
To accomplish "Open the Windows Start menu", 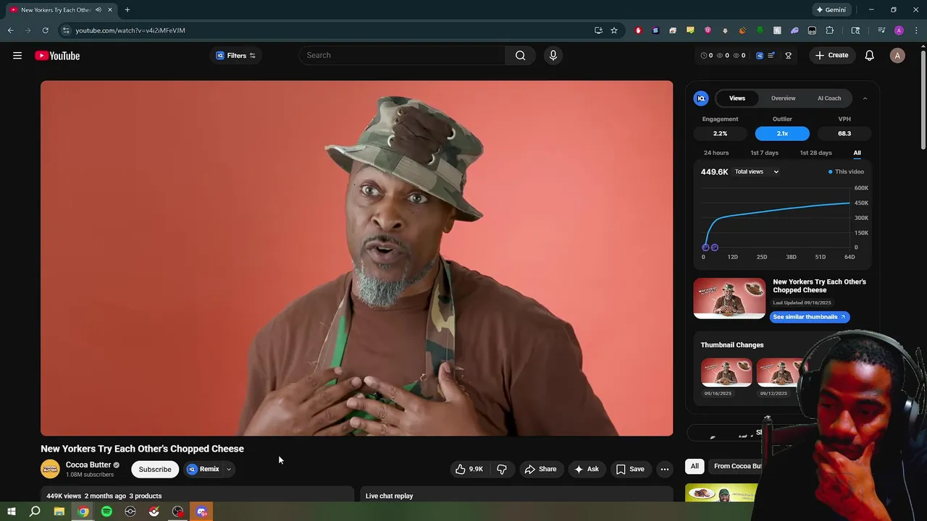I will (12, 512).
